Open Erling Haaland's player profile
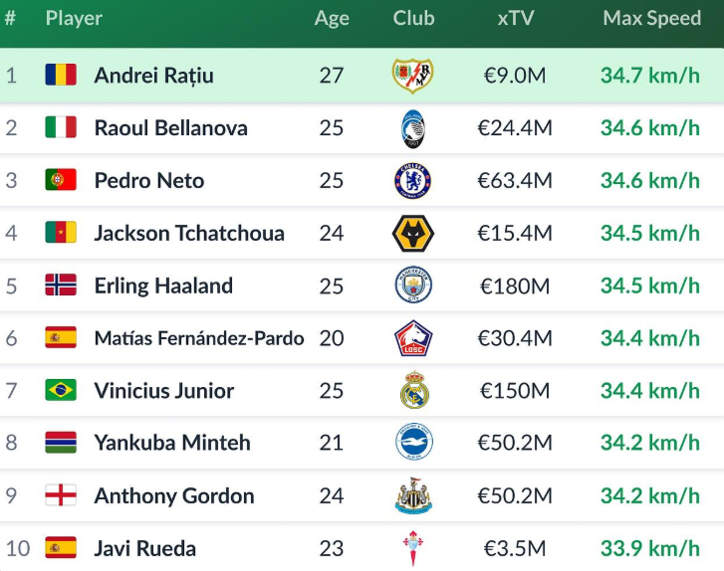This screenshot has height=571, width=724. coord(163,285)
